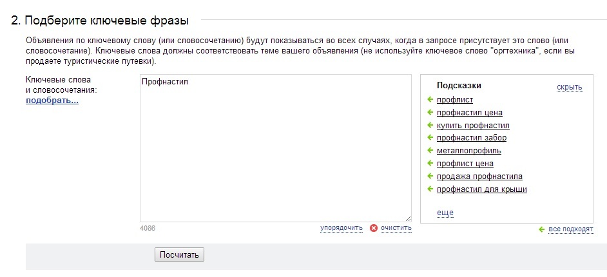Click green arrow beside профнастил для крыши

(x=430, y=189)
